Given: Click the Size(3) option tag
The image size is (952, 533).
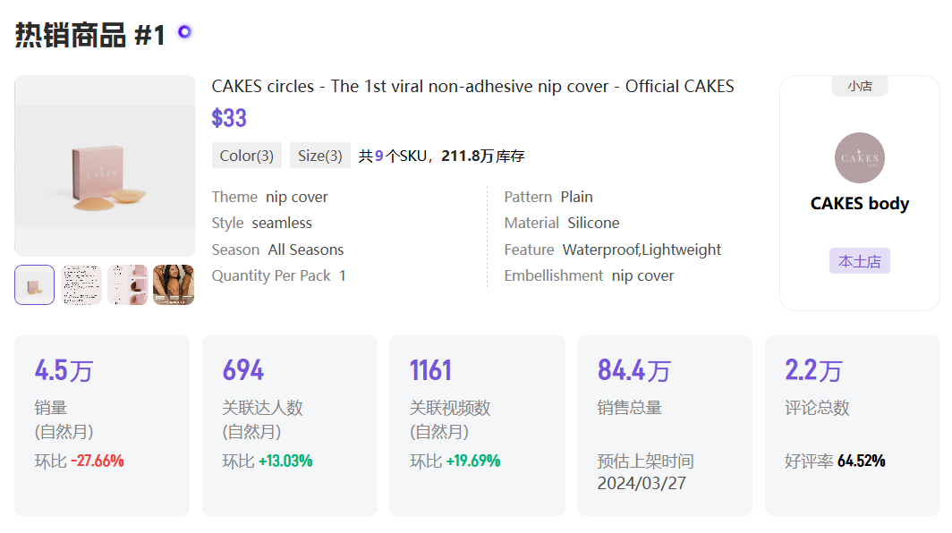Looking at the screenshot, I should click(x=320, y=156).
